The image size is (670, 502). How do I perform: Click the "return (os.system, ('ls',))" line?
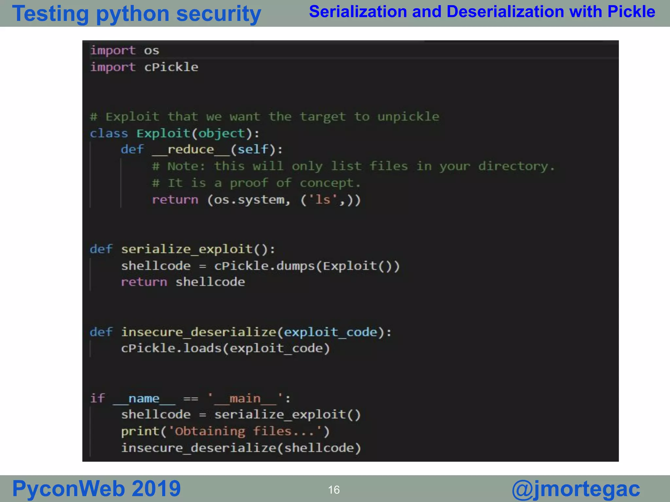click(x=256, y=200)
